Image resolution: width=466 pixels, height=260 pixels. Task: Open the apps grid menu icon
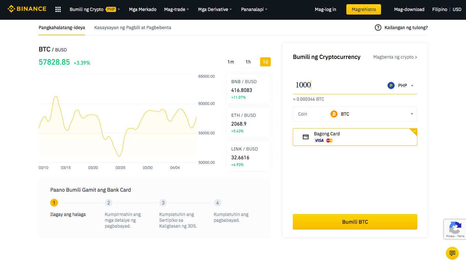pyautogui.click(x=58, y=9)
